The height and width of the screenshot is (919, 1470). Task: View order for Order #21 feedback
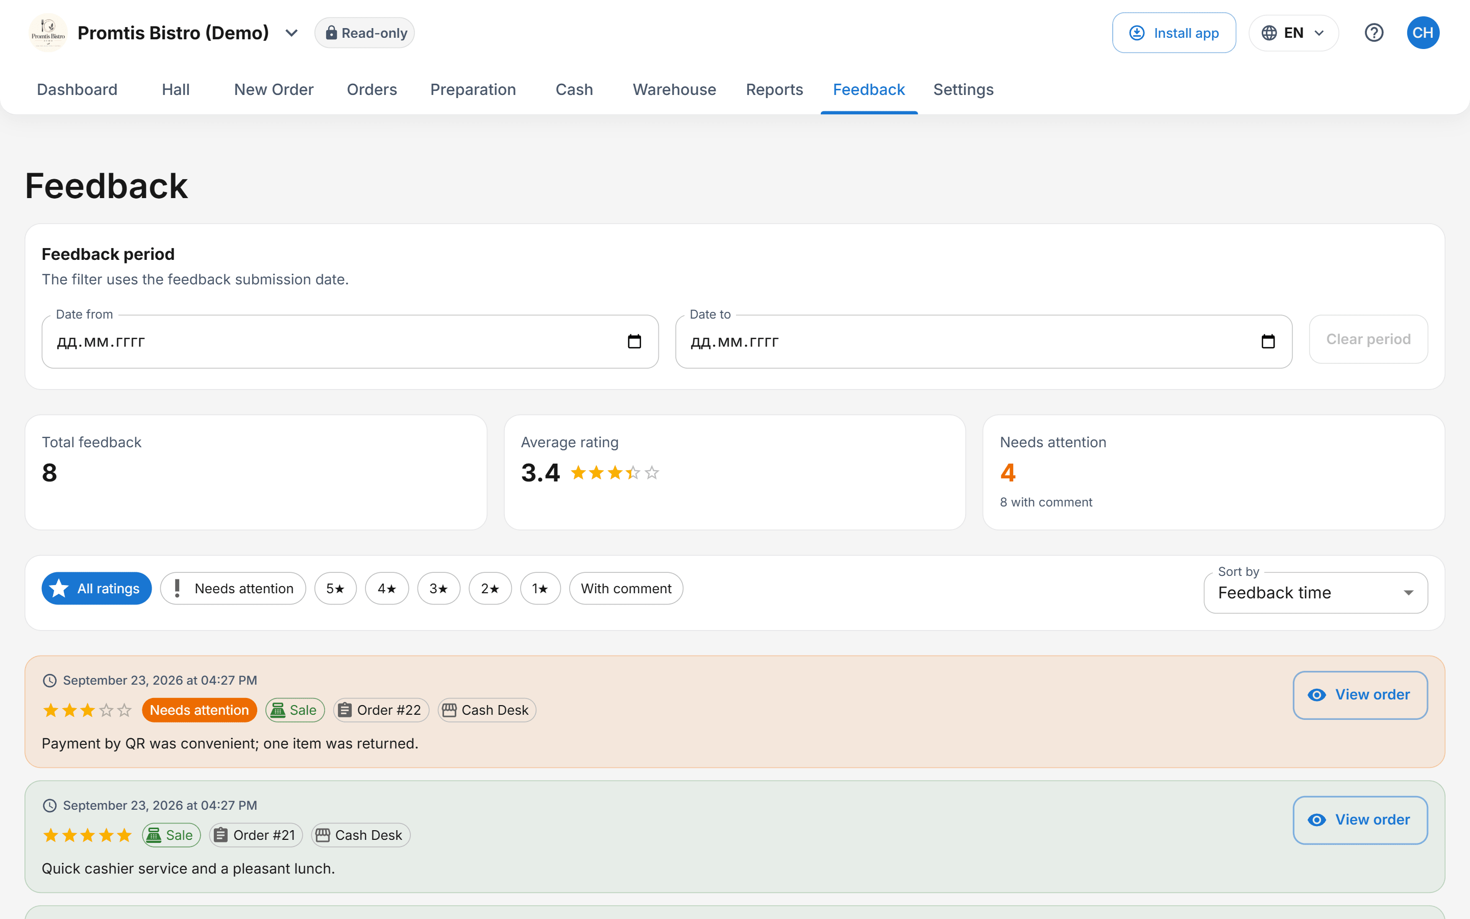[1360, 820]
